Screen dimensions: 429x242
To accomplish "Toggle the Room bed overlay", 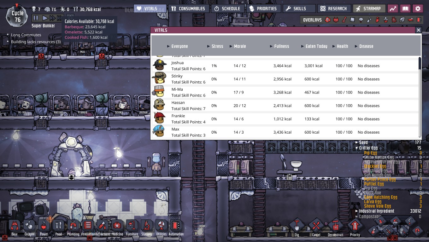I will click(x=410, y=20).
